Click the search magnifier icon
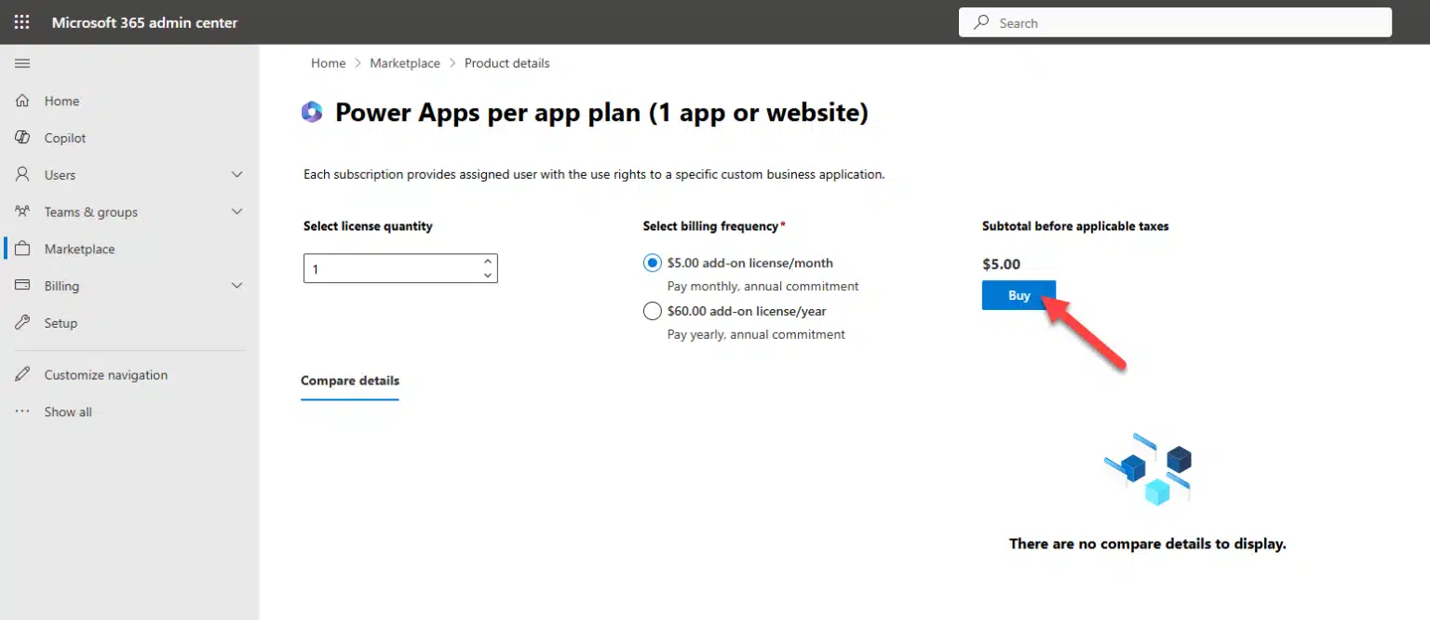 tap(981, 22)
